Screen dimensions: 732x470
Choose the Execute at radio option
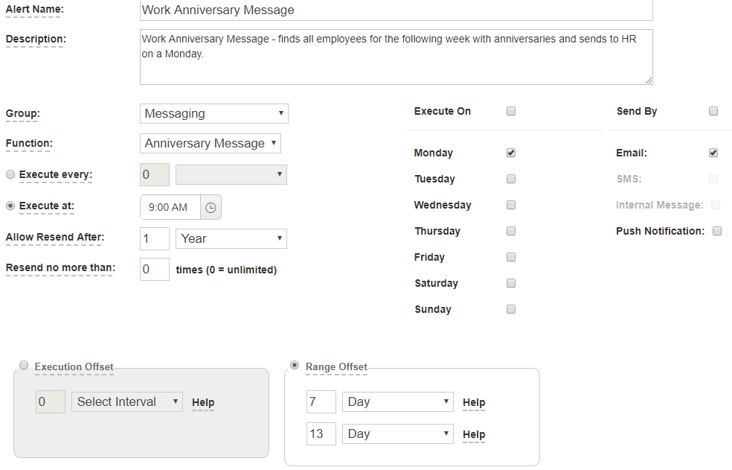pyautogui.click(x=10, y=206)
